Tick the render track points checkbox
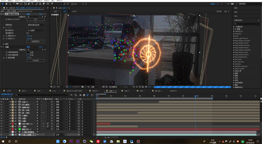 (x=28, y=33)
